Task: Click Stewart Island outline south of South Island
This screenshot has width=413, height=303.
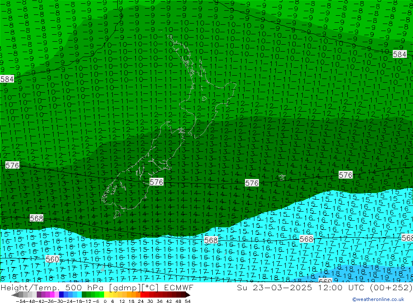Action: coord(117,214)
